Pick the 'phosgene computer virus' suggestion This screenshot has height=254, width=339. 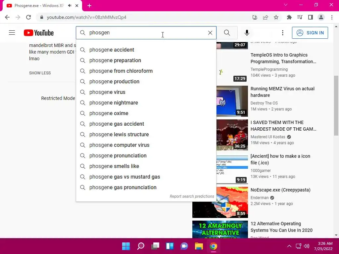146,145
